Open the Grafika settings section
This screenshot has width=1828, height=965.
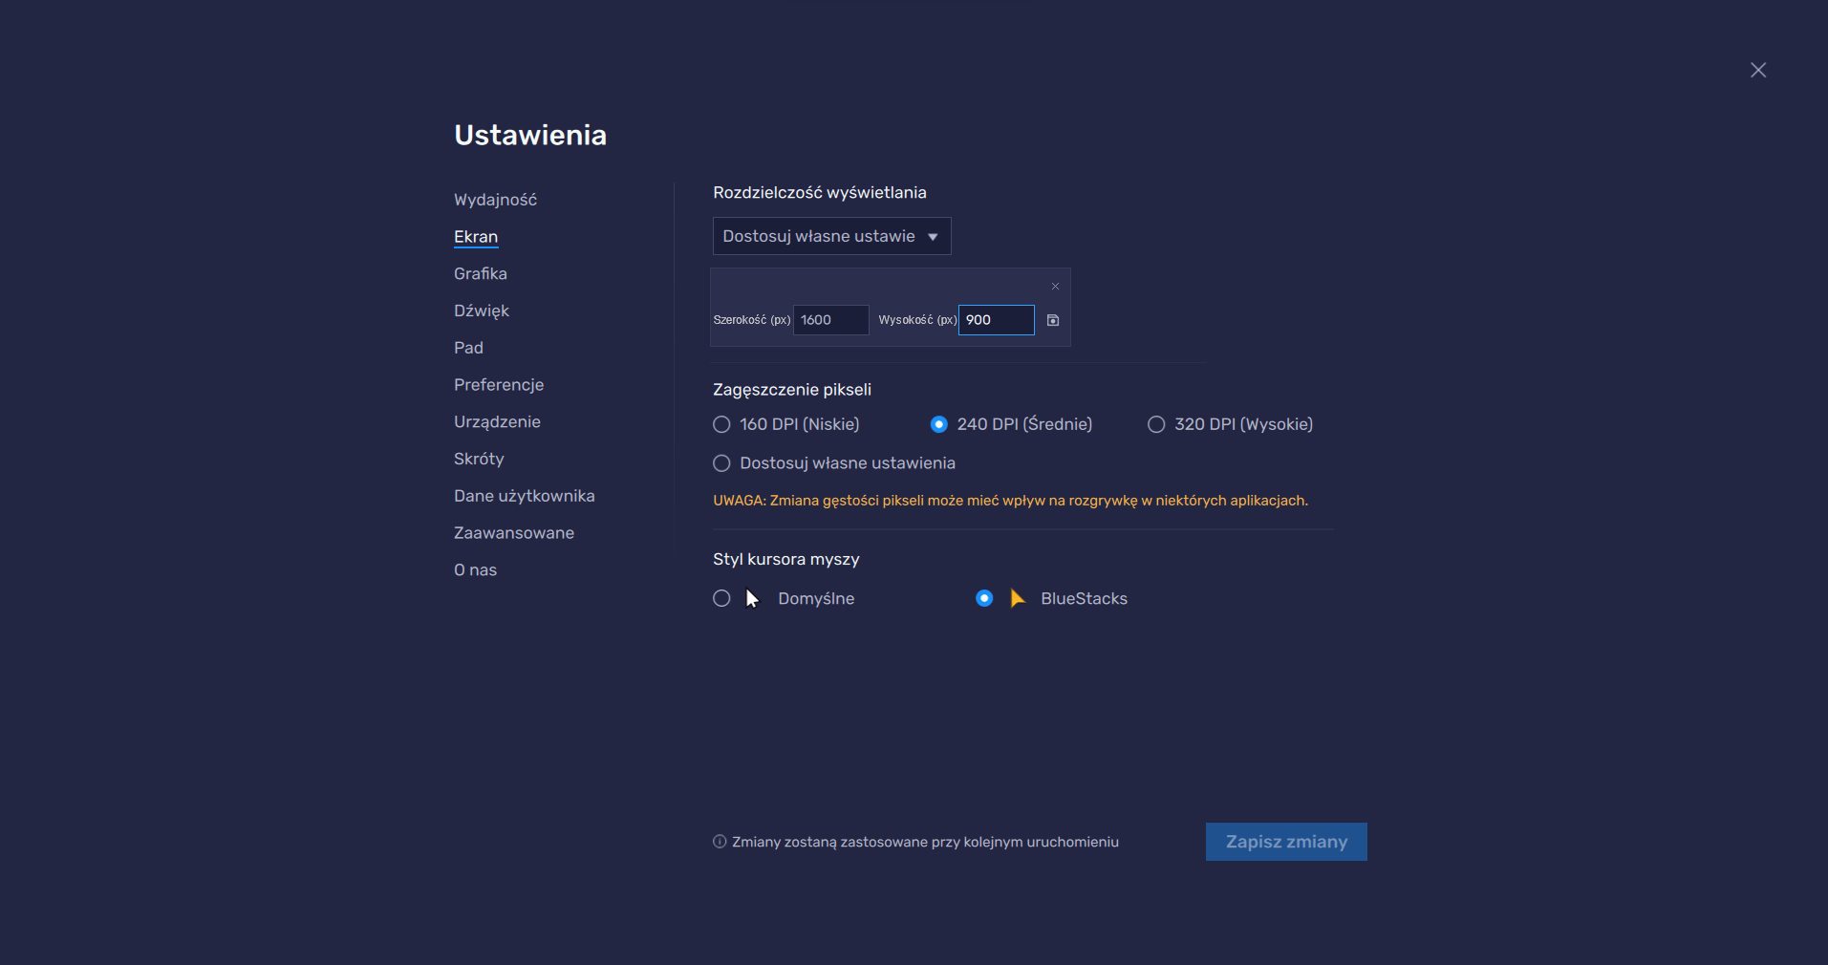[481, 273]
